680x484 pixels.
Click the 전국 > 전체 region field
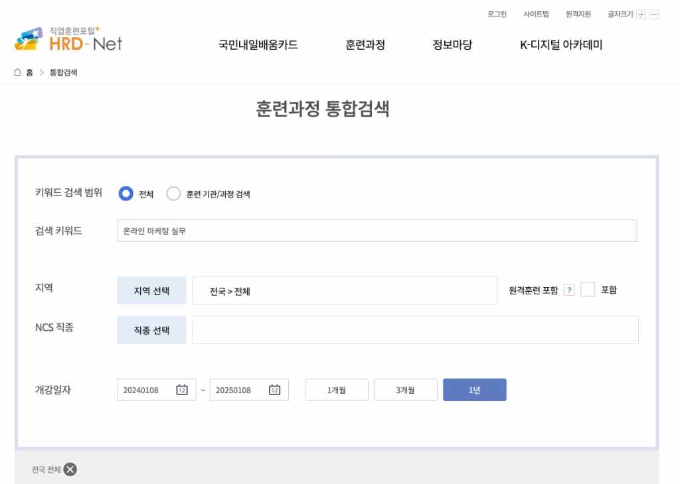coord(345,290)
